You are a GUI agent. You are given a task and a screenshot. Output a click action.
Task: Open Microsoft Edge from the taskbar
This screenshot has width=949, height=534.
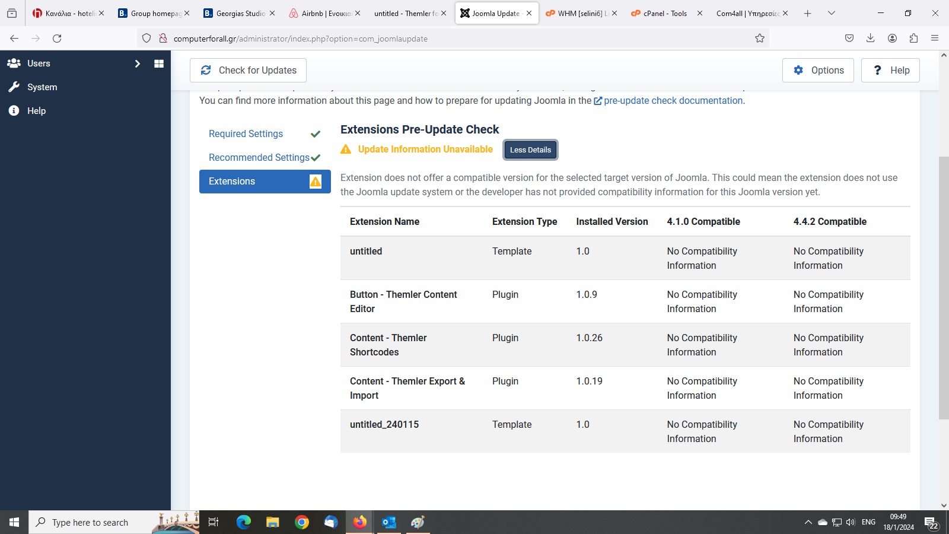[244, 522]
